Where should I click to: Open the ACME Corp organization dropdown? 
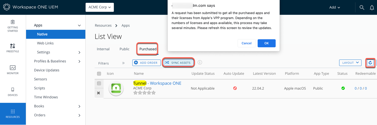pyautogui.click(x=100, y=7)
